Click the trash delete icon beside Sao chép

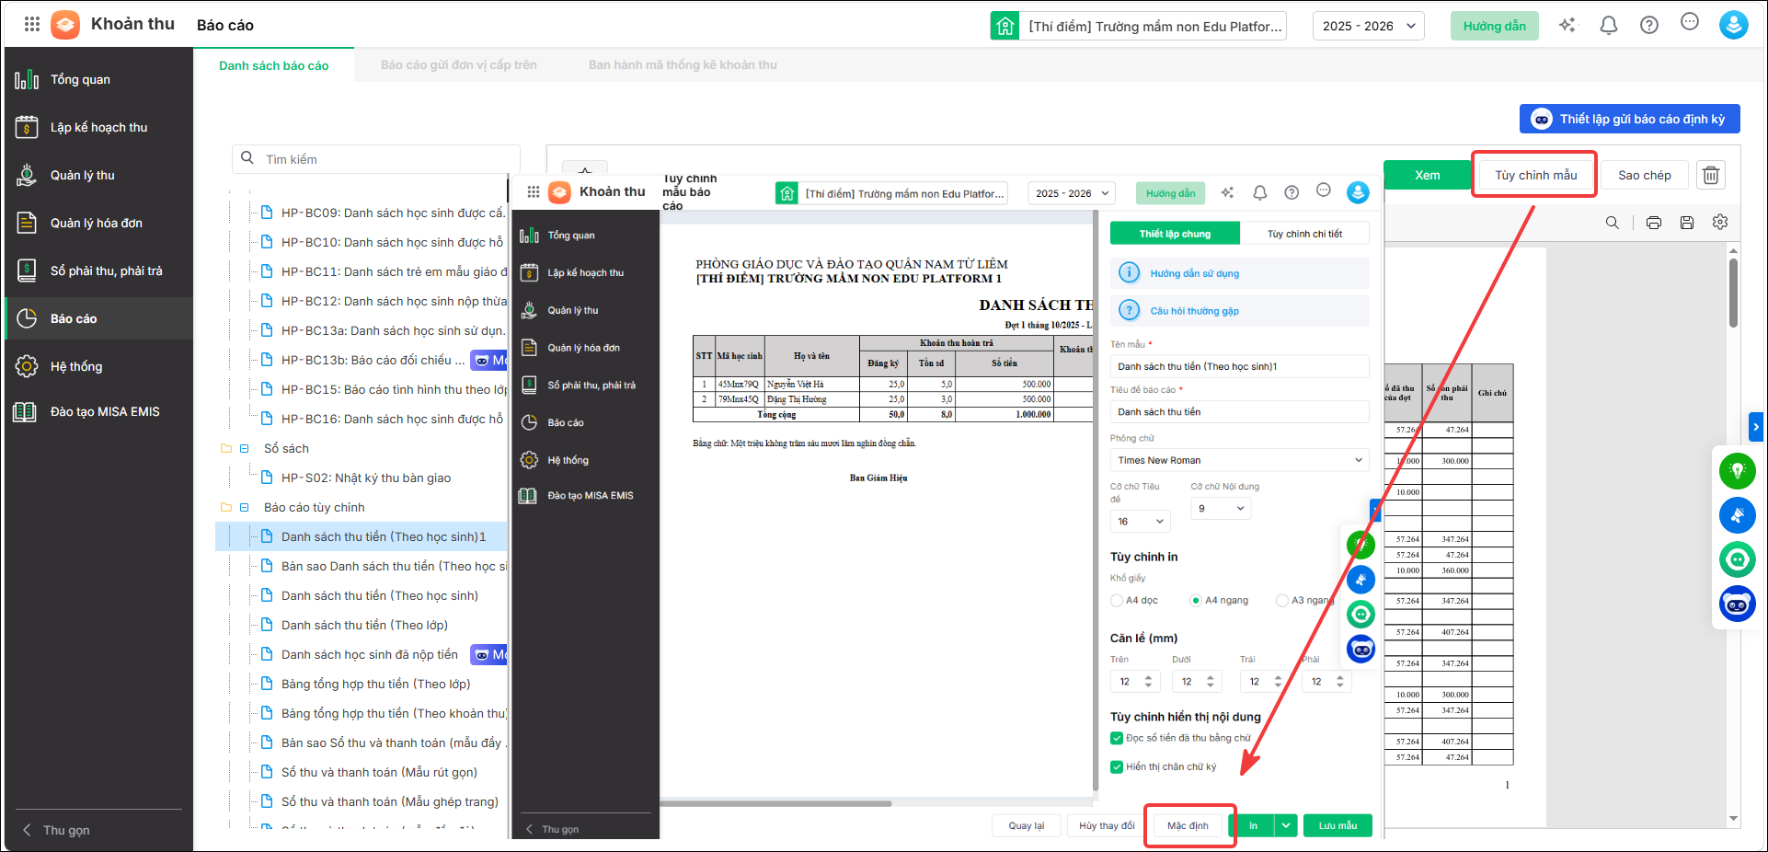point(1711,175)
